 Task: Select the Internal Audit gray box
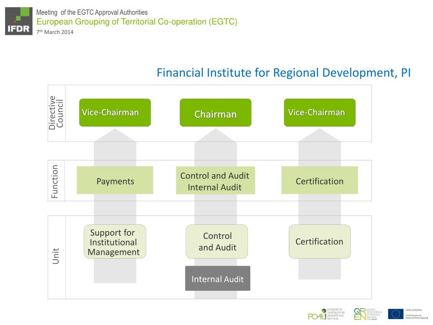[x=218, y=278]
